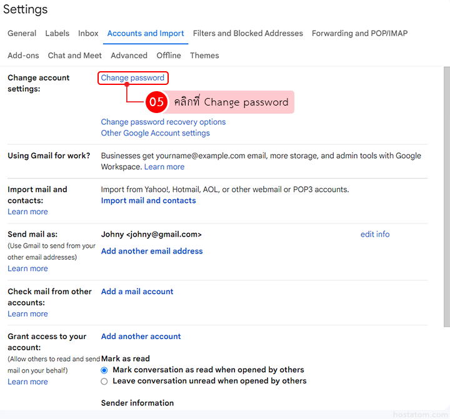Select Mark conversation as read option

tap(104, 370)
